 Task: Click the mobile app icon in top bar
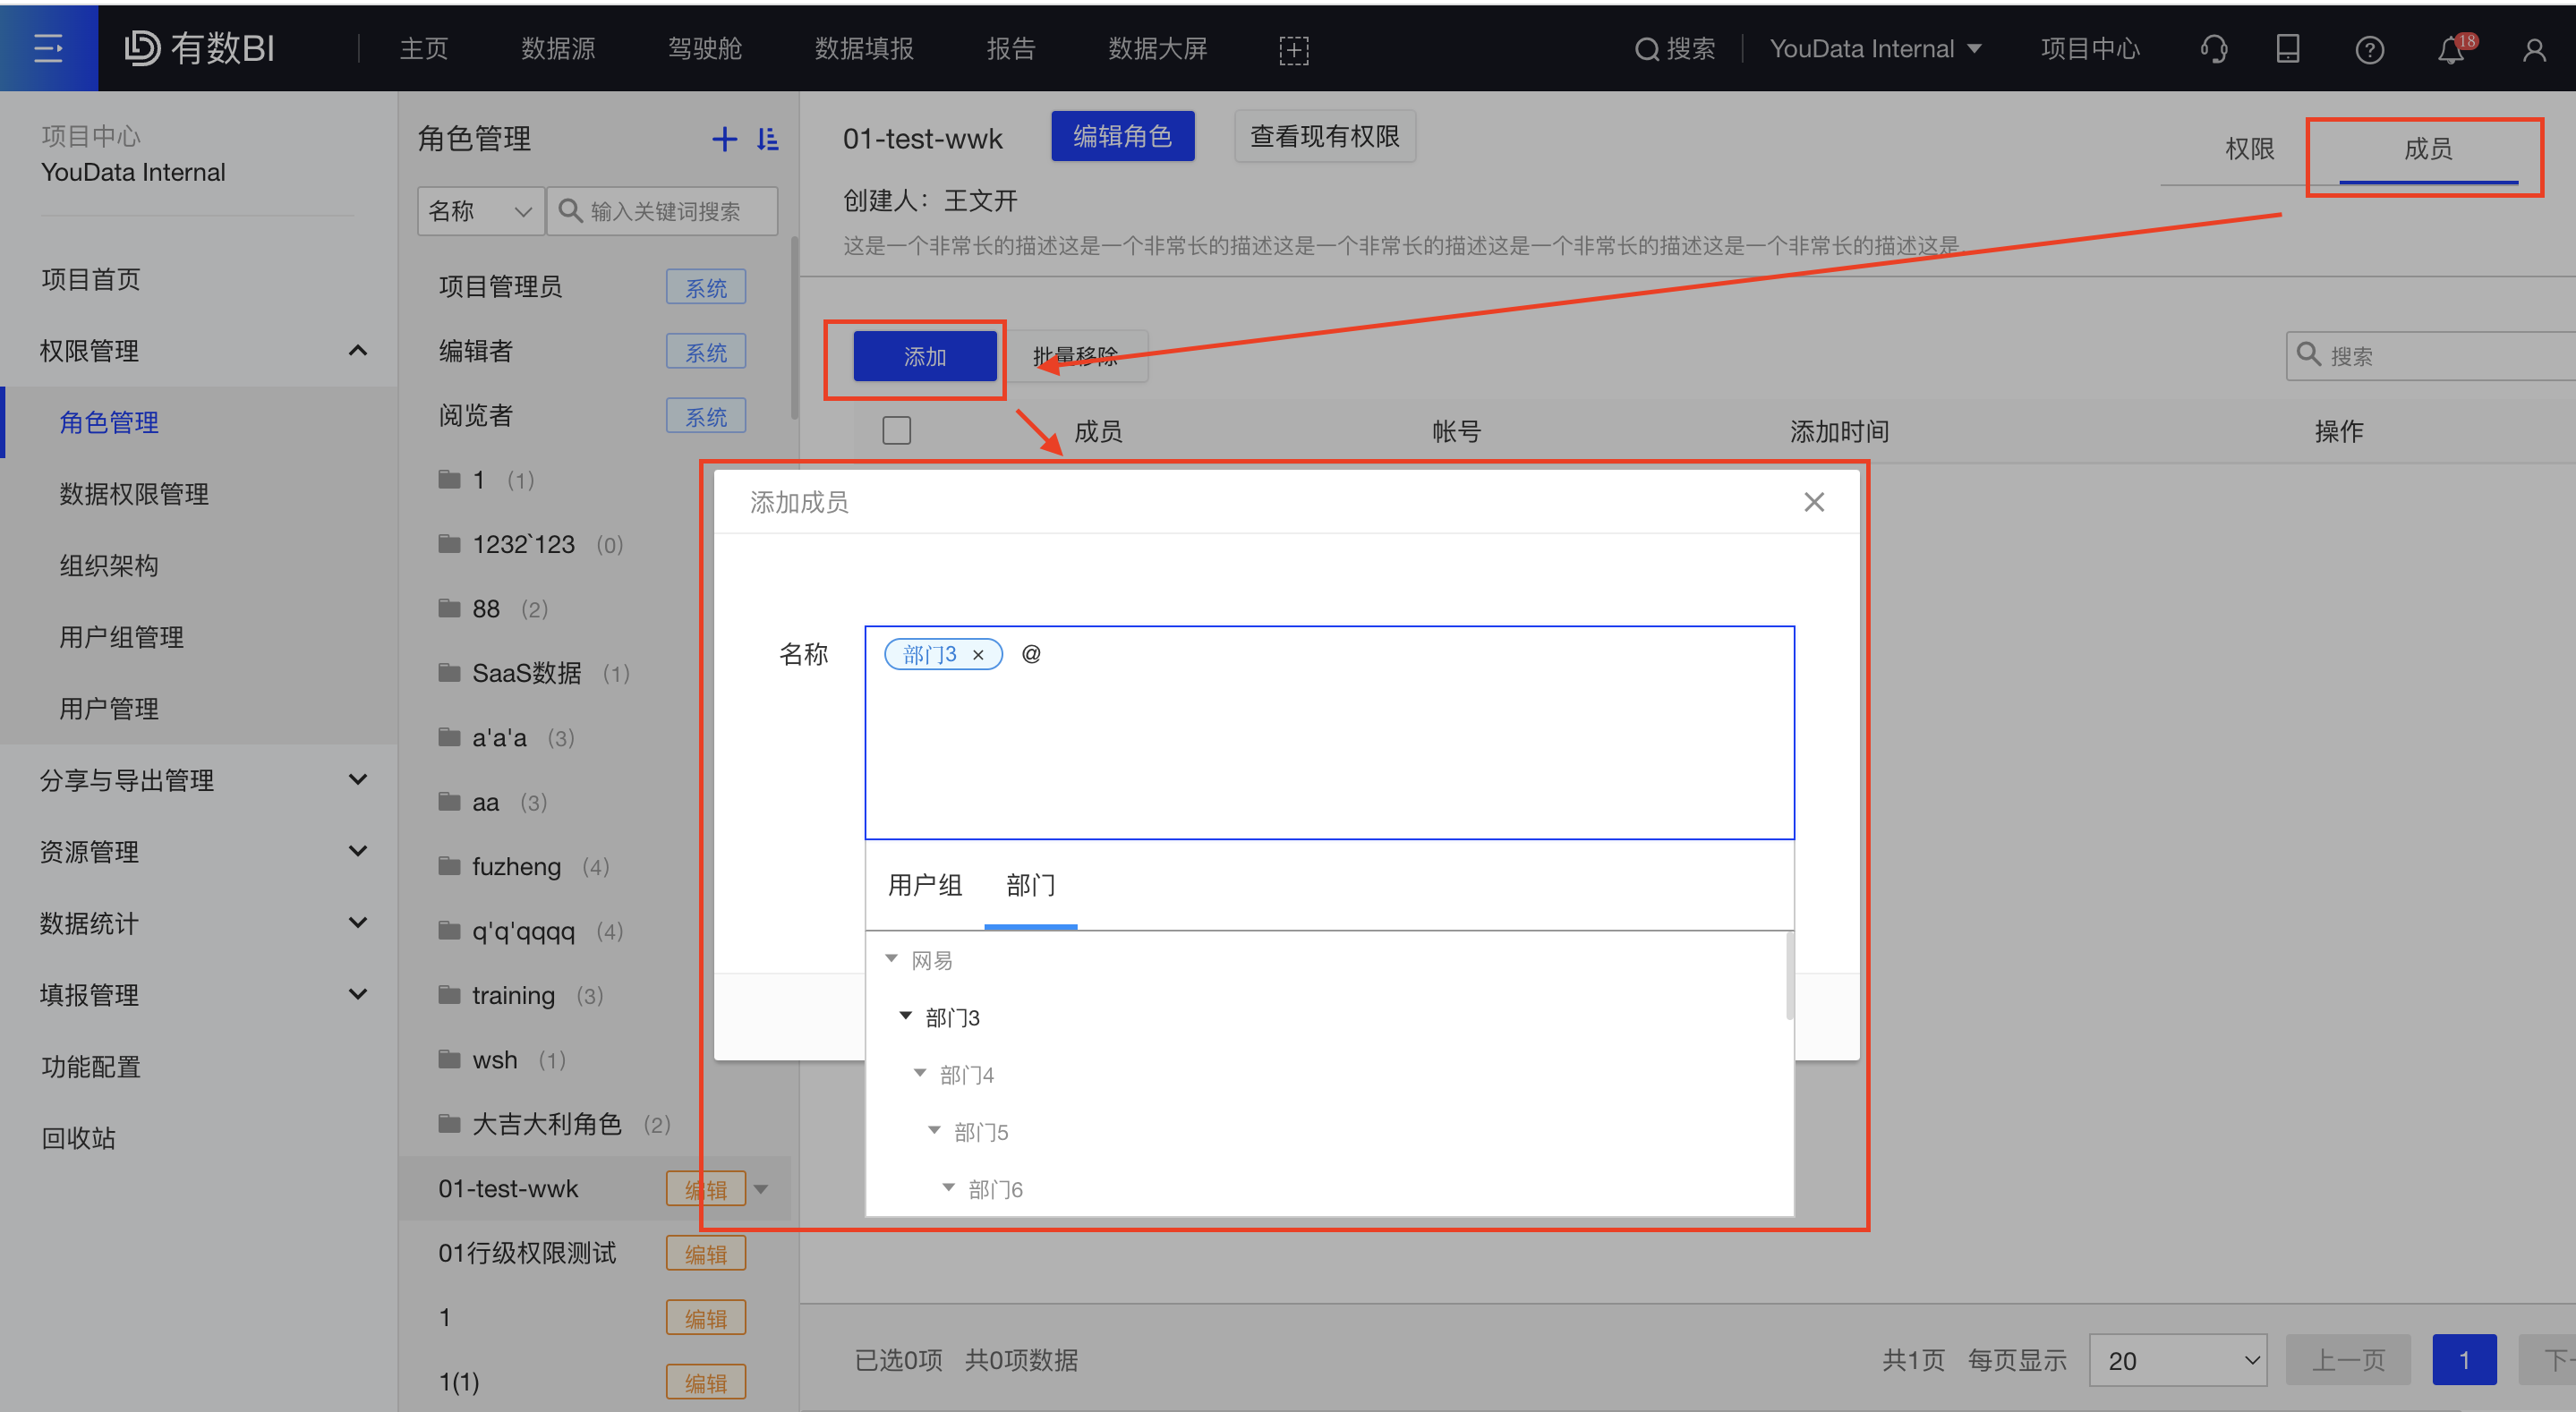pos(2288,48)
